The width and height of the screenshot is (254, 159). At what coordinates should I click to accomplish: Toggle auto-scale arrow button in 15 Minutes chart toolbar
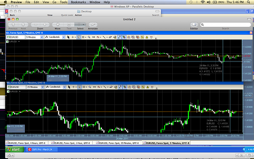(120, 87)
